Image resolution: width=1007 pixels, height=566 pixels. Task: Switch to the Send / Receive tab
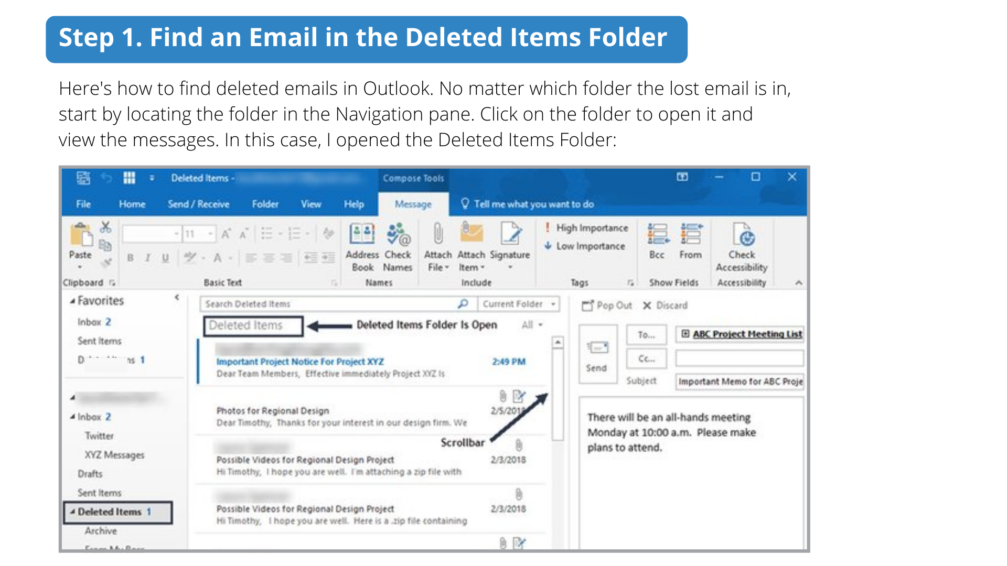coord(198,204)
